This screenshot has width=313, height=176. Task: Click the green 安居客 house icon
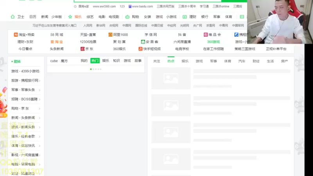143,42
